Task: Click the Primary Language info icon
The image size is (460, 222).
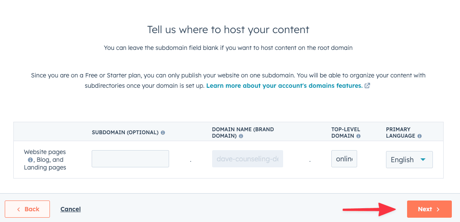Action: pos(420,136)
